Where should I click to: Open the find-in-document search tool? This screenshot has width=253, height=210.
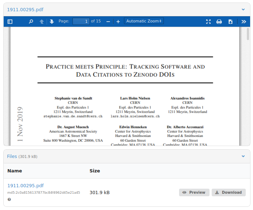point(31,21)
